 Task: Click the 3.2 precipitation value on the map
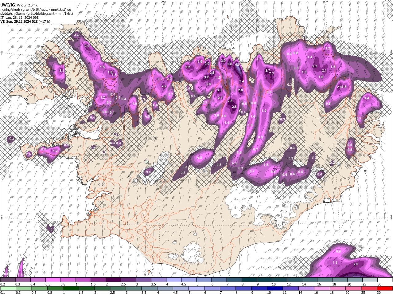(206, 77)
